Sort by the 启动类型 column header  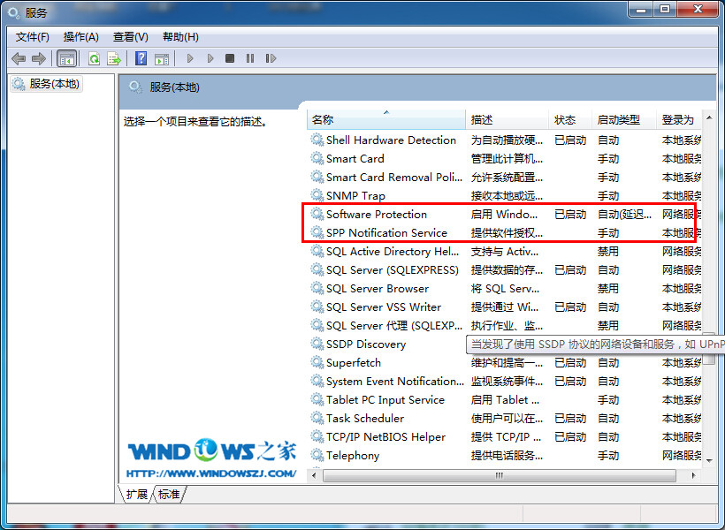(623, 119)
